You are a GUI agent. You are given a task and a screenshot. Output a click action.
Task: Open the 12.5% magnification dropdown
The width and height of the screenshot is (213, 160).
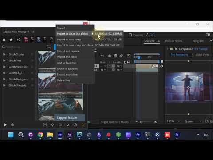click(174, 121)
